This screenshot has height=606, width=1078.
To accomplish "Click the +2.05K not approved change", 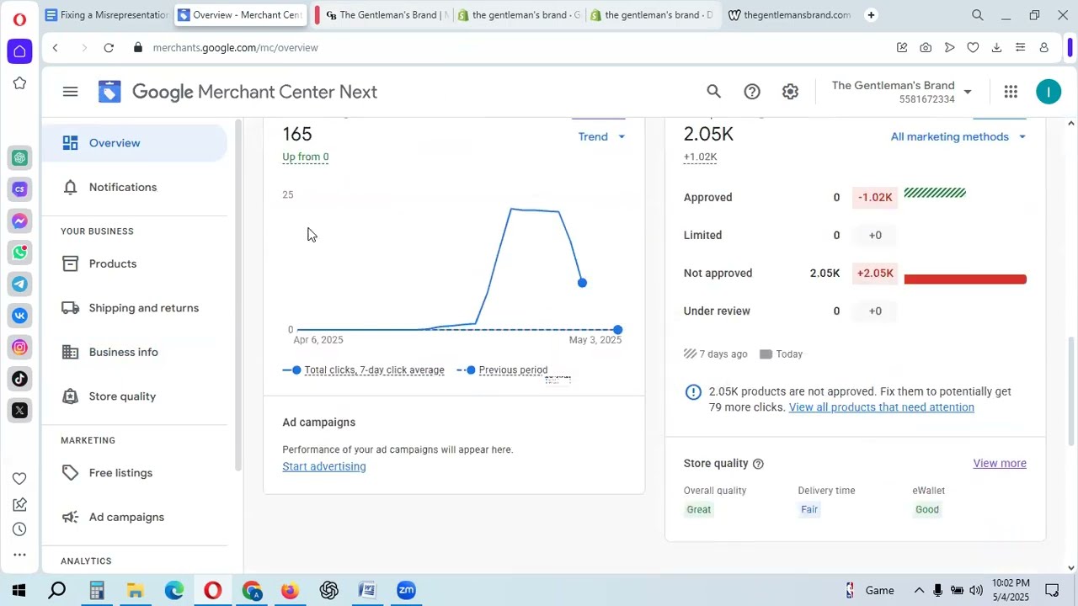I will tap(875, 273).
